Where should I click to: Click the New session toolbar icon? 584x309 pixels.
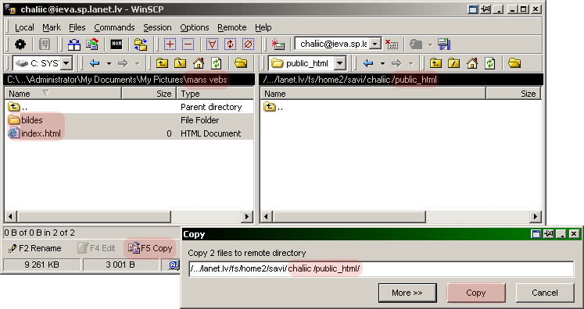278,44
